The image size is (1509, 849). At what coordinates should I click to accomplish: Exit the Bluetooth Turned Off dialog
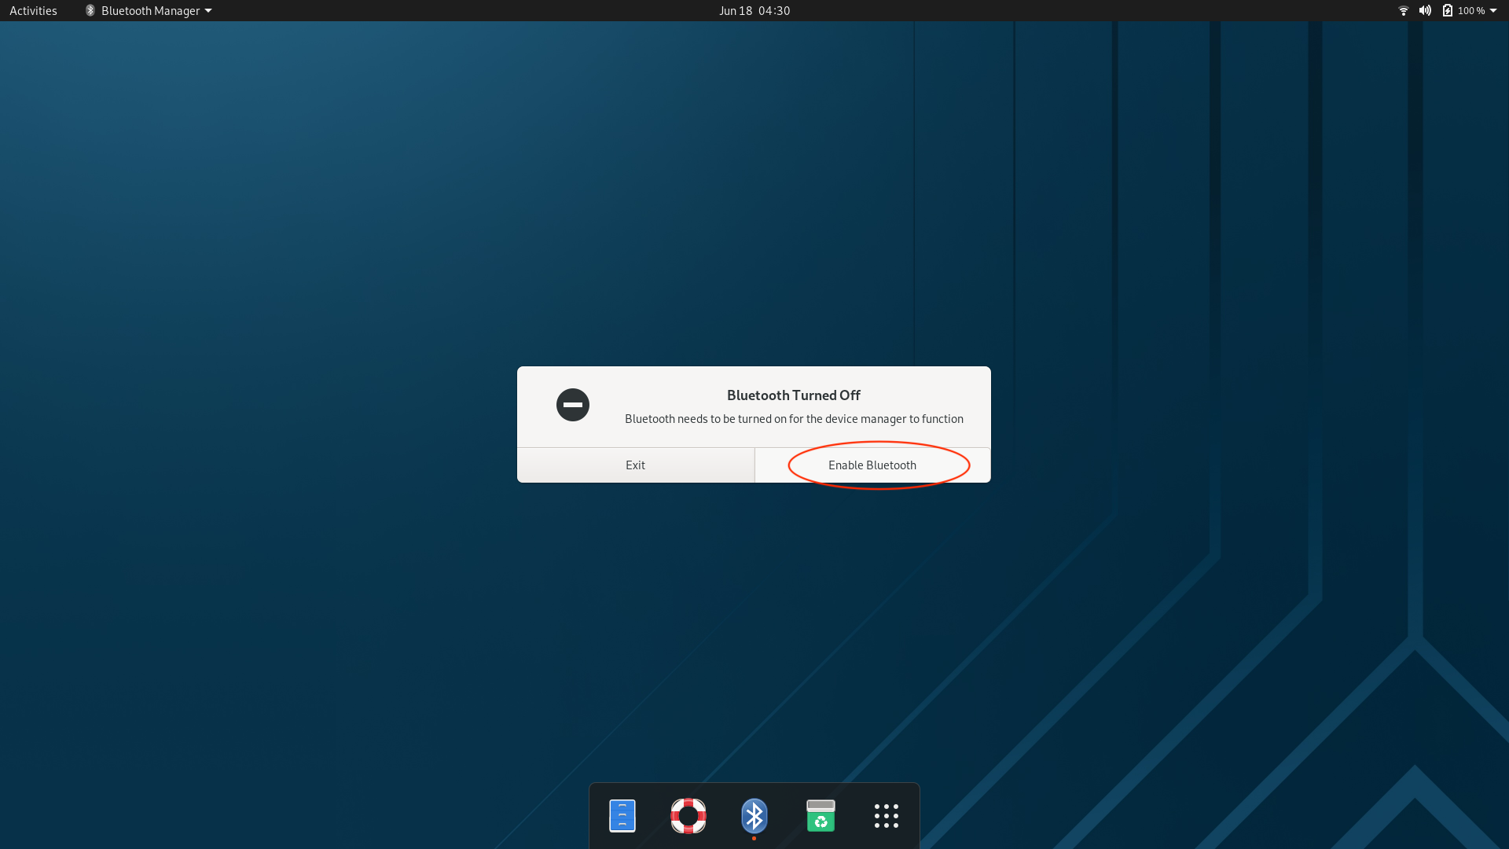pos(635,465)
